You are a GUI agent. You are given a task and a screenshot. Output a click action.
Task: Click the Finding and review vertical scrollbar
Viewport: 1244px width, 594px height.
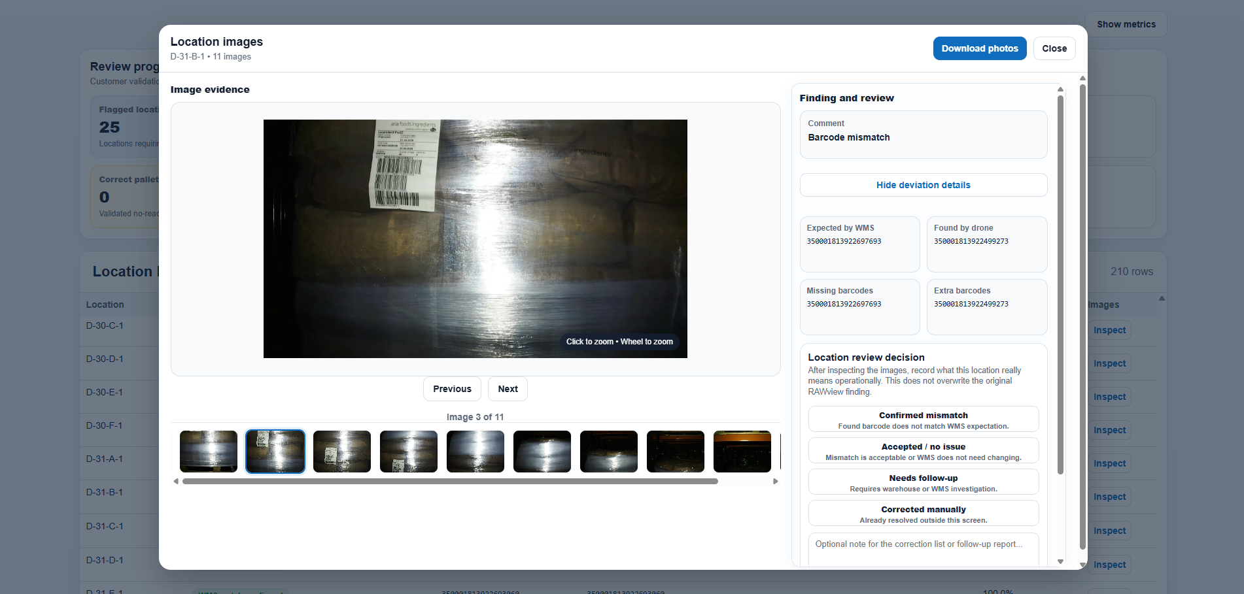pos(1060,285)
